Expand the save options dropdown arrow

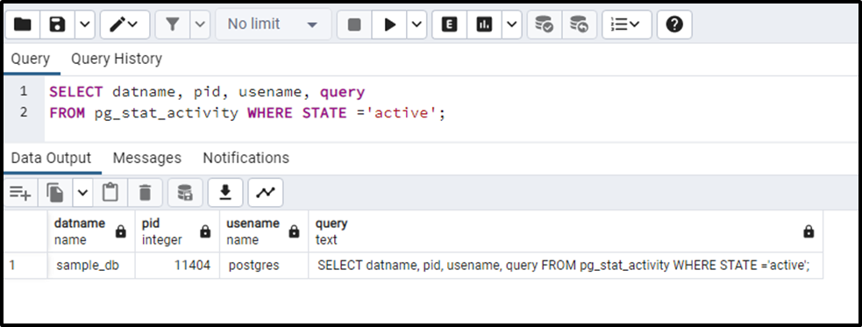click(85, 25)
